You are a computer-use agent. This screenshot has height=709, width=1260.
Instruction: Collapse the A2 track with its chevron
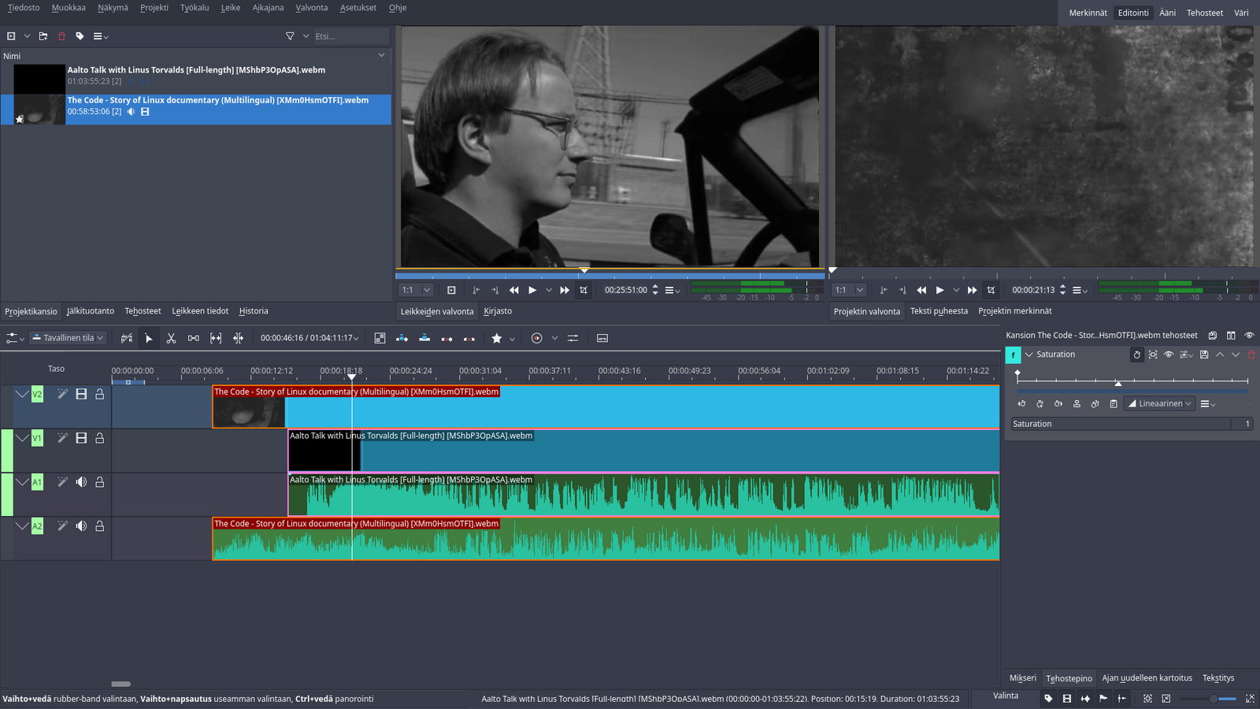[22, 526]
